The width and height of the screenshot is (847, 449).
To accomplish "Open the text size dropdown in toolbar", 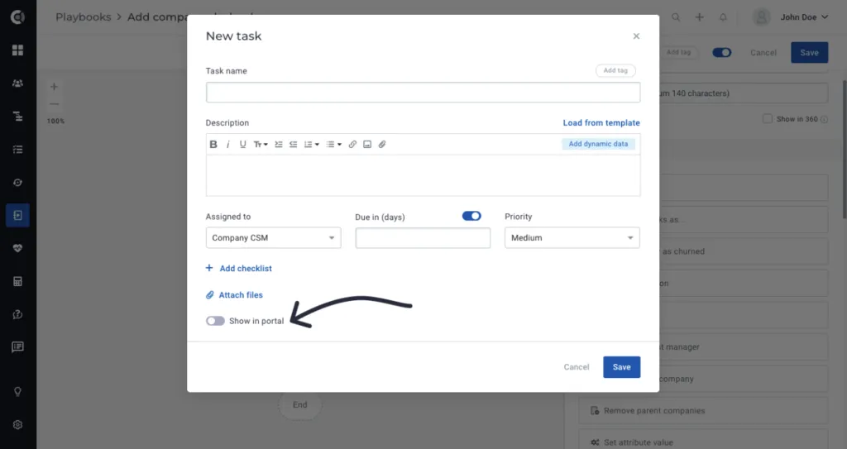I will coord(261,144).
